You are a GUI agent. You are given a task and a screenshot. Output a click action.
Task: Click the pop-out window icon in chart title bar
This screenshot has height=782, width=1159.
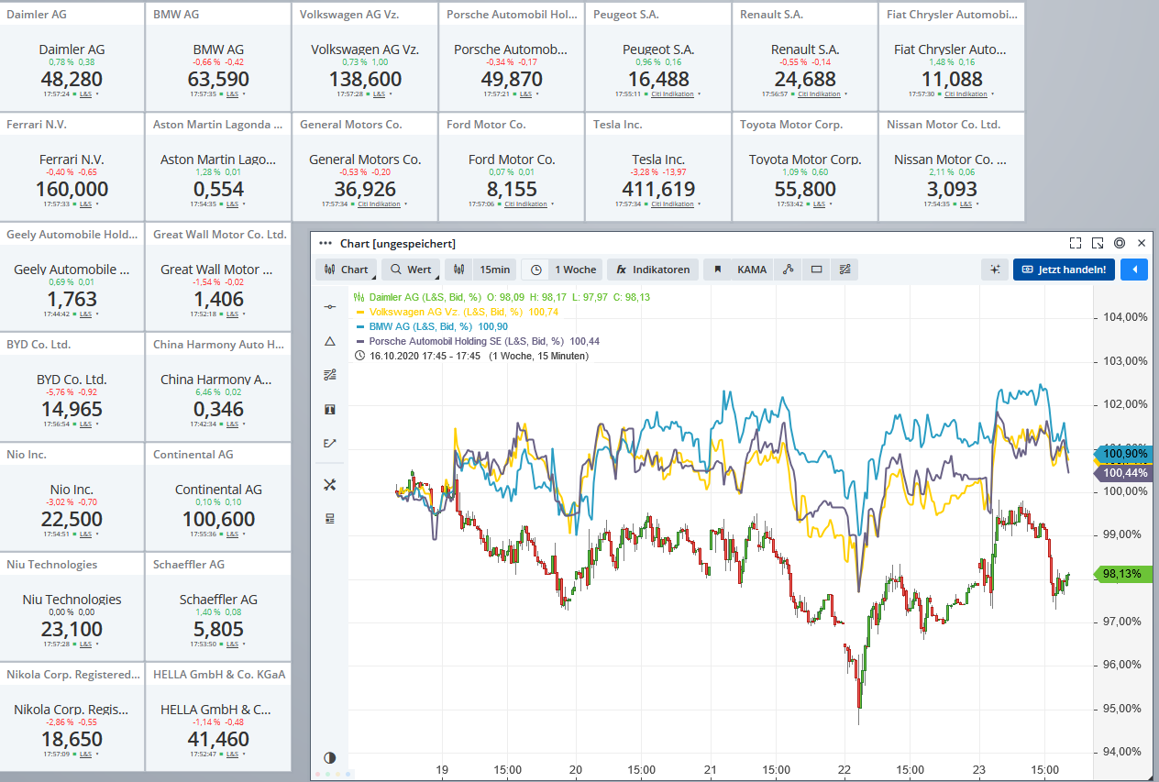(x=1098, y=243)
